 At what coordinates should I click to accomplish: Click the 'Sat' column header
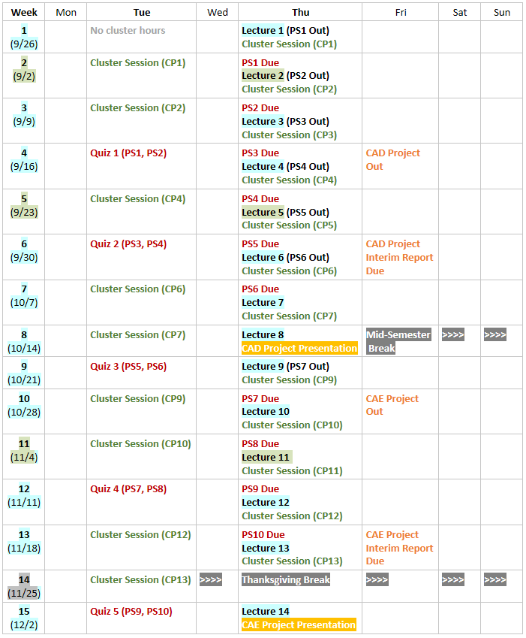coord(460,12)
